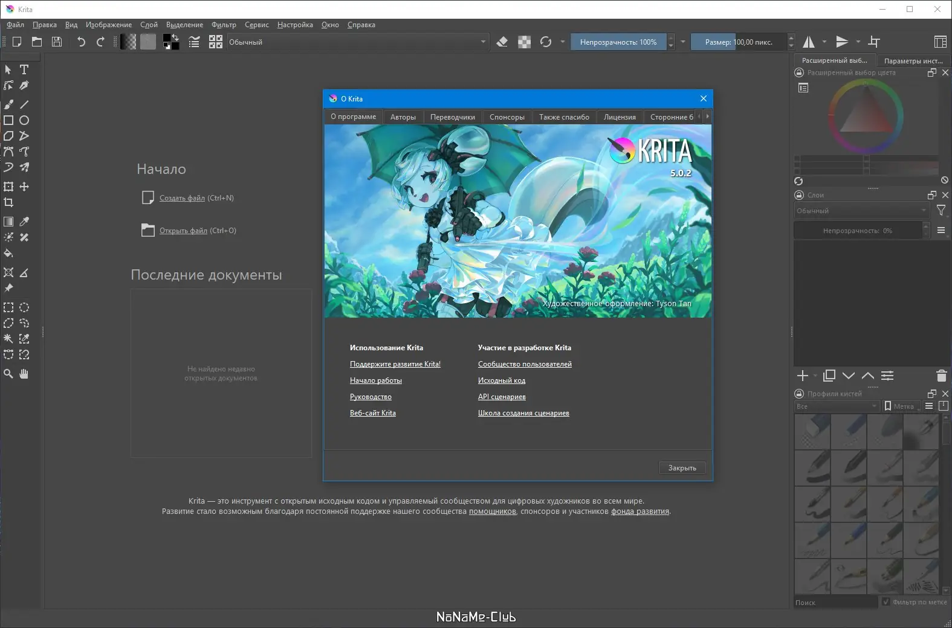Image resolution: width=952 pixels, height=628 pixels.
Task: Open the "Руководство" link
Action: (x=371, y=397)
